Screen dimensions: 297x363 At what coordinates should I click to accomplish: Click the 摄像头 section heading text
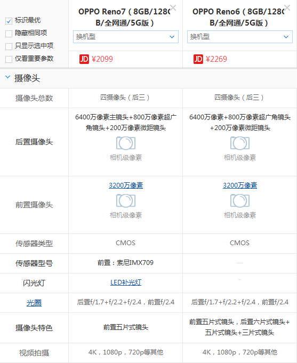click(x=27, y=78)
